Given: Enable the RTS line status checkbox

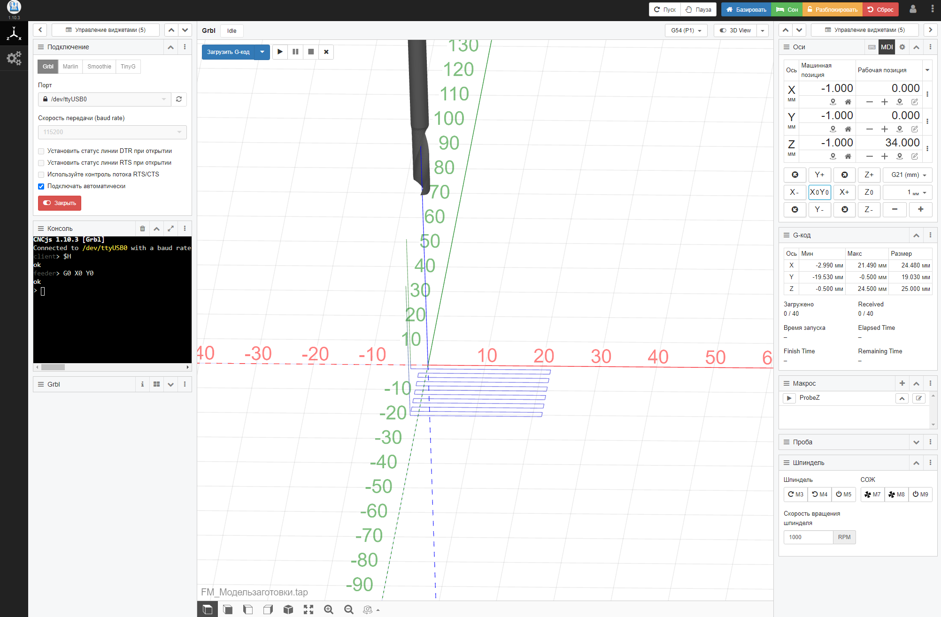Looking at the screenshot, I should point(41,163).
